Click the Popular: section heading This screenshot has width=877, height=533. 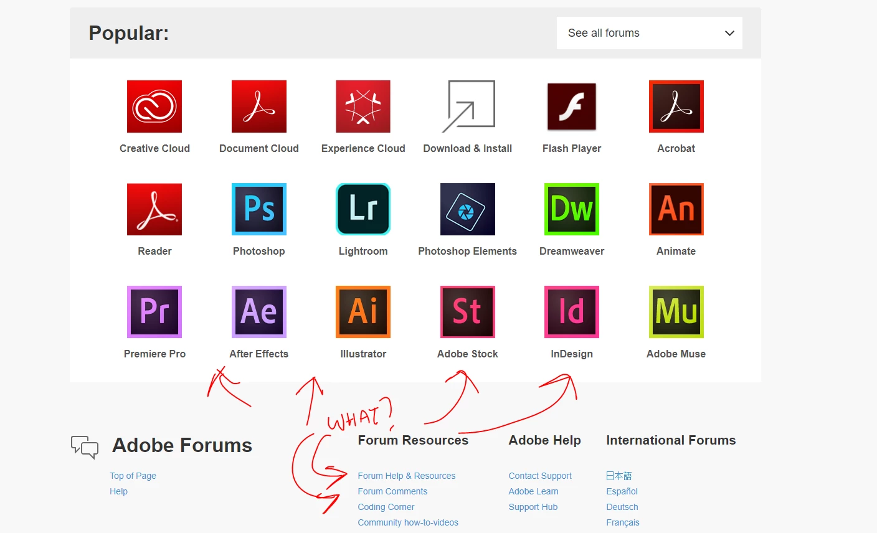[129, 33]
